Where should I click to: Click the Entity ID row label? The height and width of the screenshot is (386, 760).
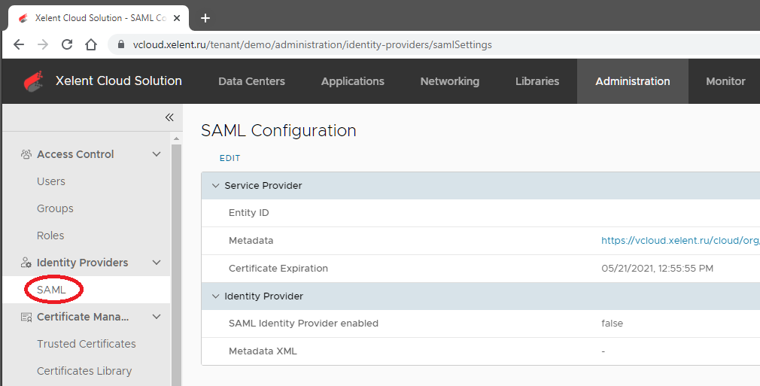248,213
